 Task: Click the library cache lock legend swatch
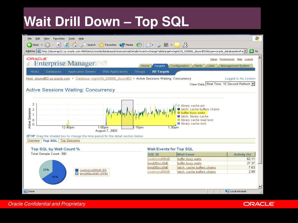coord(179,124)
